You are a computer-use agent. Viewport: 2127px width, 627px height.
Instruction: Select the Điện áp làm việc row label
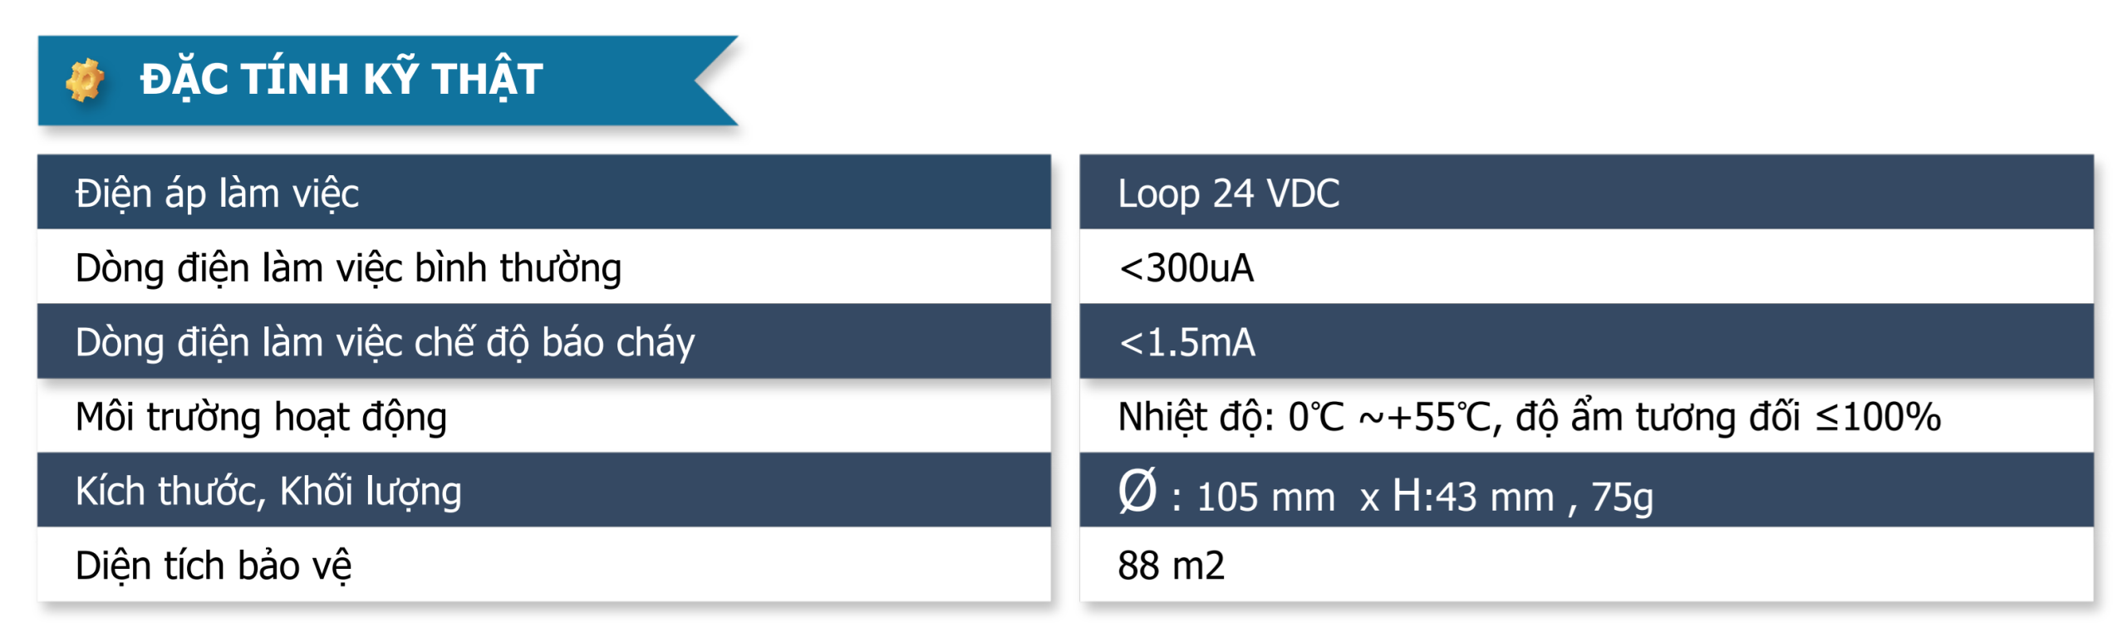[217, 193]
